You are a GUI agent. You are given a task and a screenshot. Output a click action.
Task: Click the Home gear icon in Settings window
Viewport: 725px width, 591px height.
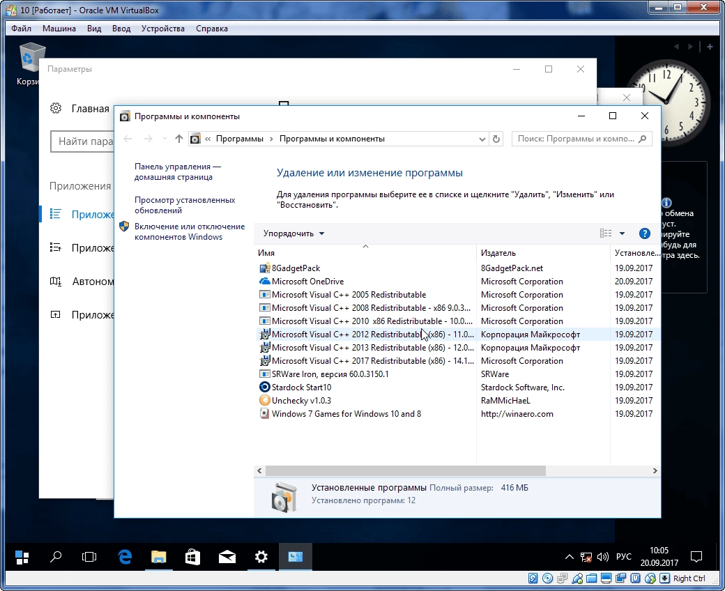[x=56, y=109]
